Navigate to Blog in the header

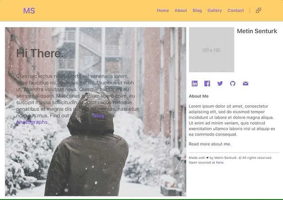click(x=197, y=11)
